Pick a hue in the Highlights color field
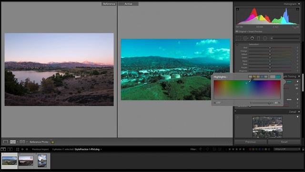 tap(247, 90)
